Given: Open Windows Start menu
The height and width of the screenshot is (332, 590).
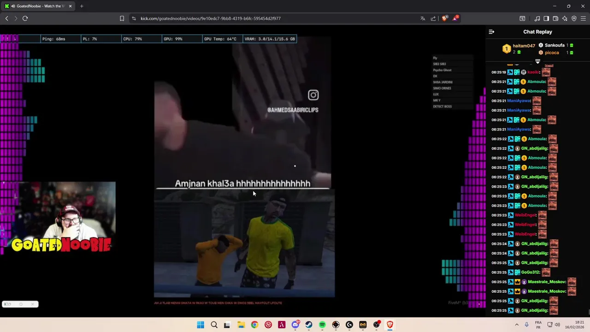Looking at the screenshot, I should pos(201,325).
